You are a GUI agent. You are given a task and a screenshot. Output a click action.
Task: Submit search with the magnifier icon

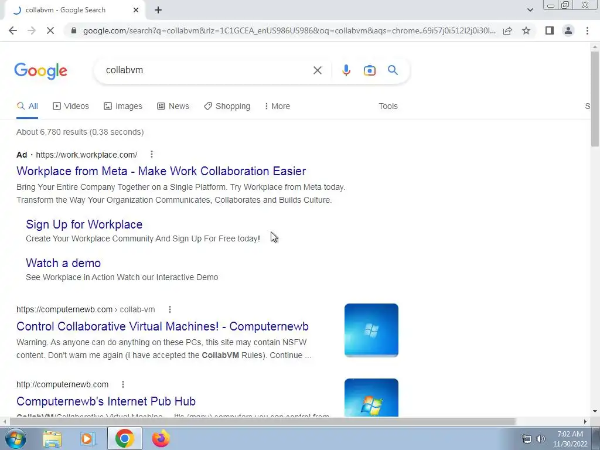pyautogui.click(x=393, y=70)
